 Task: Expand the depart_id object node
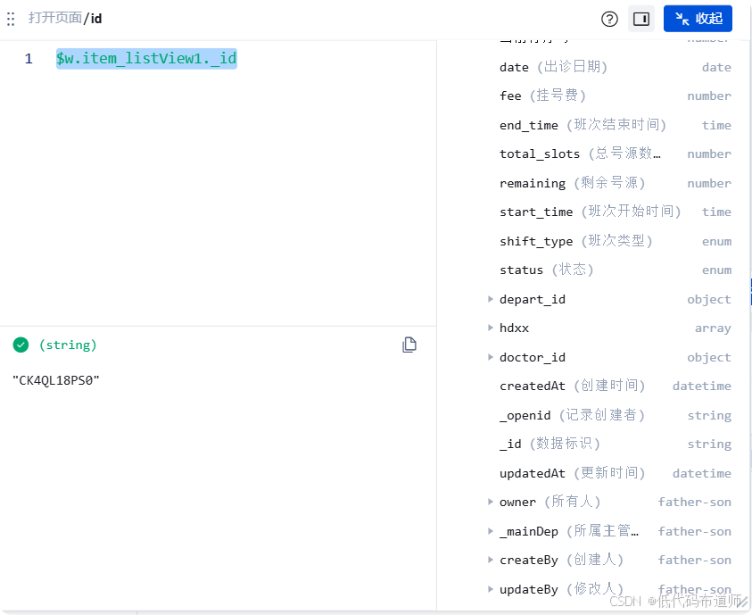click(490, 299)
